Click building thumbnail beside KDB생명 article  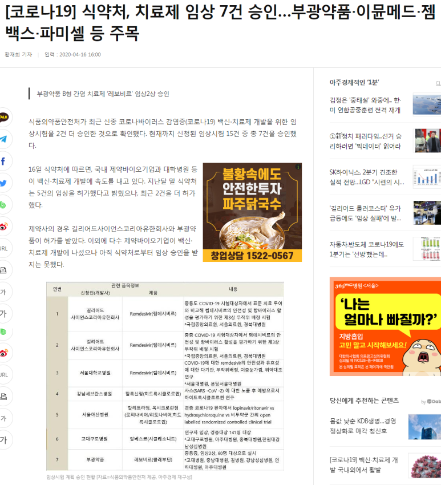(424, 427)
